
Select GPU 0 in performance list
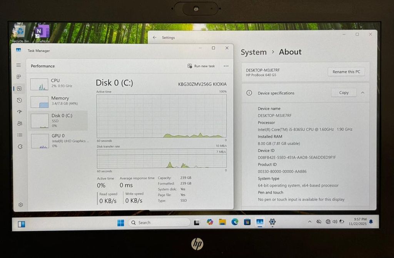[58, 138]
